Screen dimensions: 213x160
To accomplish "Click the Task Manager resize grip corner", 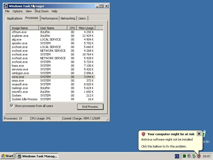I will coord(108,119).
